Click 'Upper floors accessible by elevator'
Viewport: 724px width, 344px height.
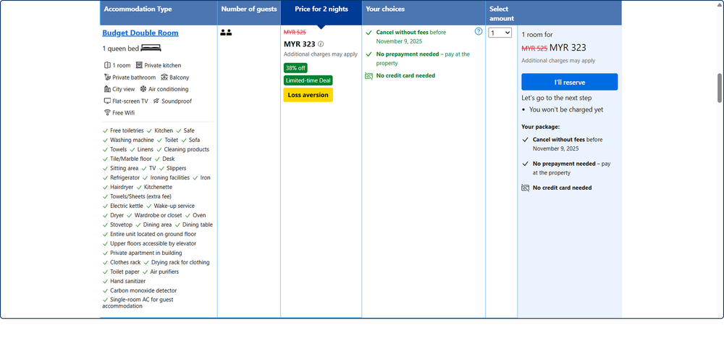pyautogui.click(x=153, y=244)
